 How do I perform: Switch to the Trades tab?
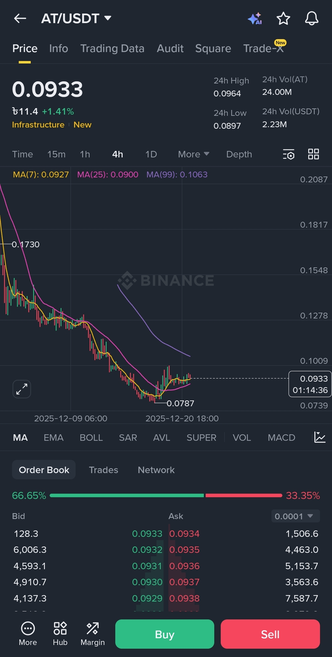[x=103, y=470]
